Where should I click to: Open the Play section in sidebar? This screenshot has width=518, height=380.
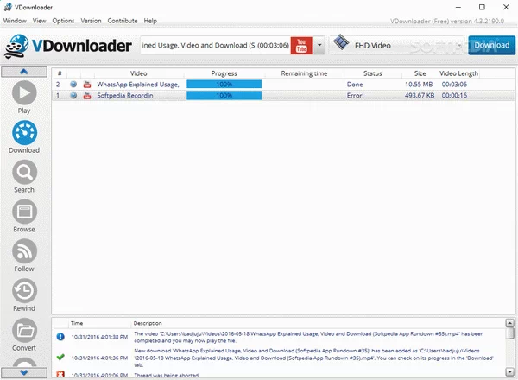(x=24, y=93)
